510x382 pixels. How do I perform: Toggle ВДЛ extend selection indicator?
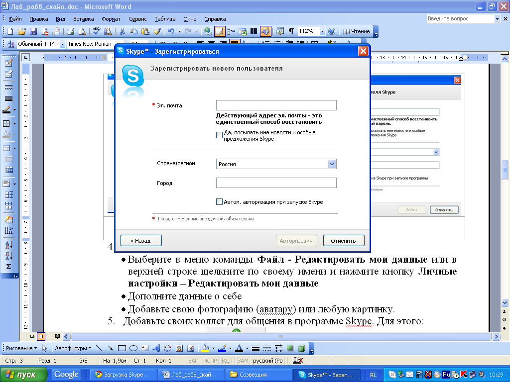click(x=227, y=361)
